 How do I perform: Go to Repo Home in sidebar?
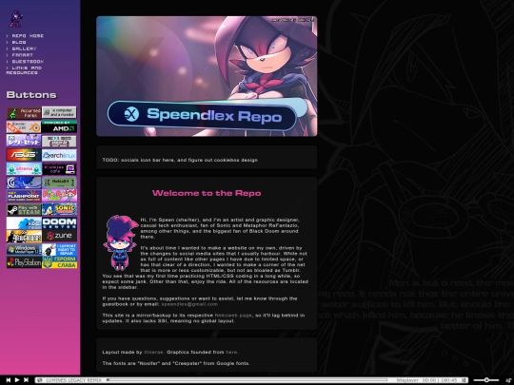point(28,36)
